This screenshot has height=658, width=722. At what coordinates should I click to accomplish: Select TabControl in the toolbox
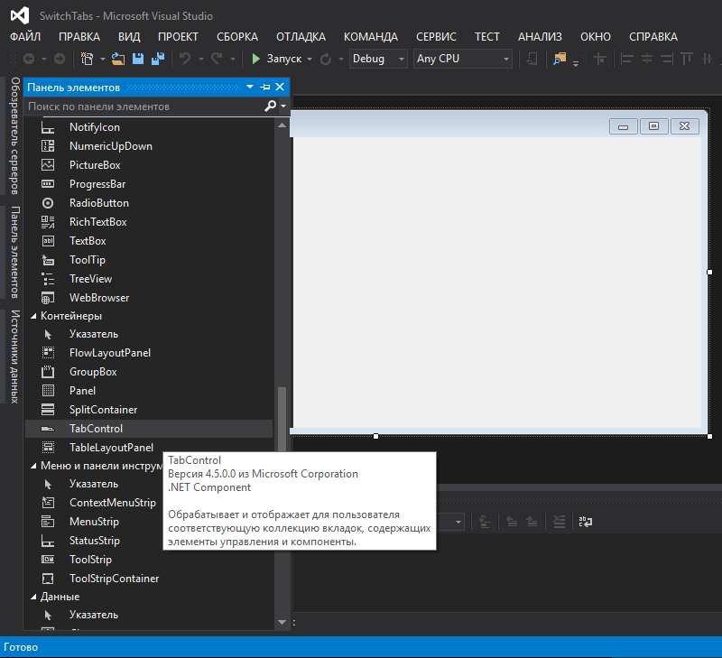point(149,429)
